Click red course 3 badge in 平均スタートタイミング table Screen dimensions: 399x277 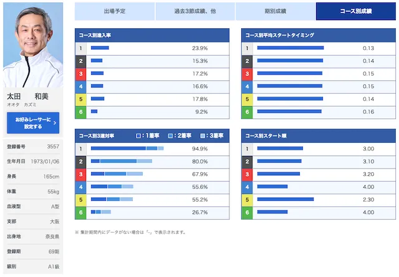pyautogui.click(x=247, y=74)
